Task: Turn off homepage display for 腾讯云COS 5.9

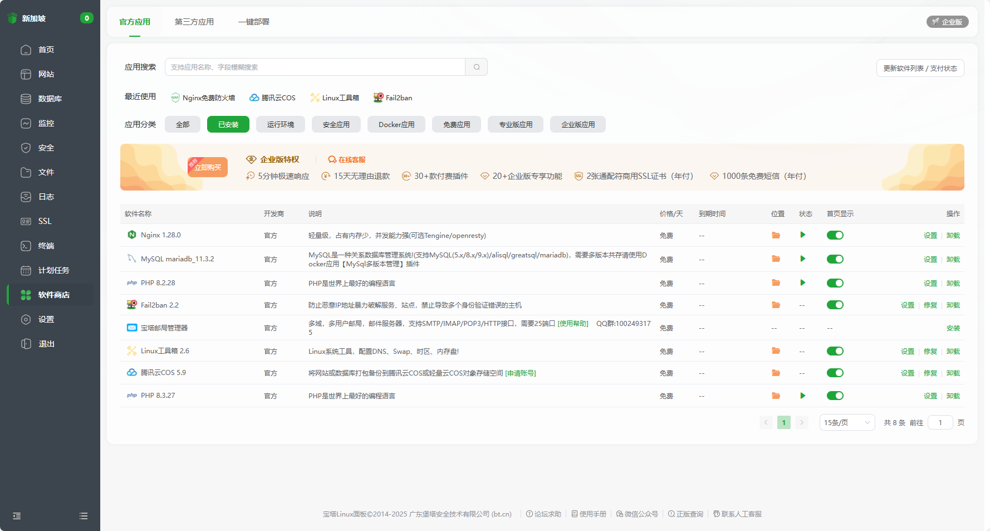Action: tap(835, 373)
